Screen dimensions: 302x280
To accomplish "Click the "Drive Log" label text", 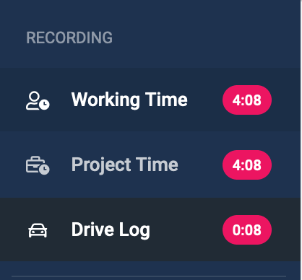I will (x=111, y=230).
